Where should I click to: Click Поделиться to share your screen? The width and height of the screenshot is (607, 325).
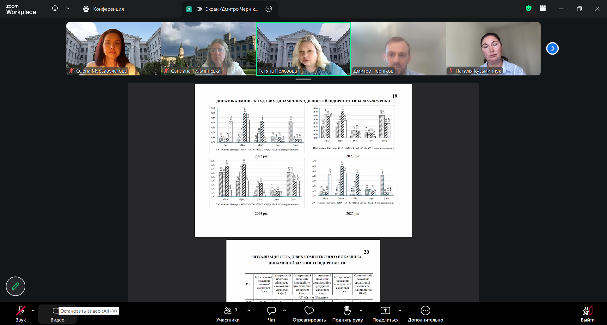(385, 314)
